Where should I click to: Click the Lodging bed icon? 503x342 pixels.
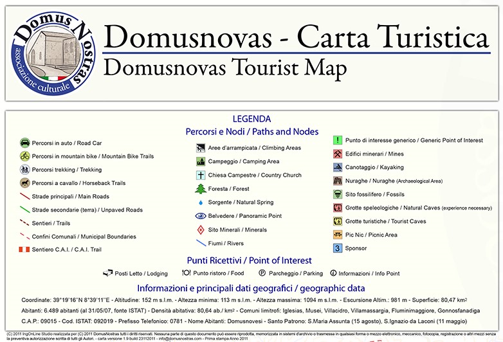[108, 273]
